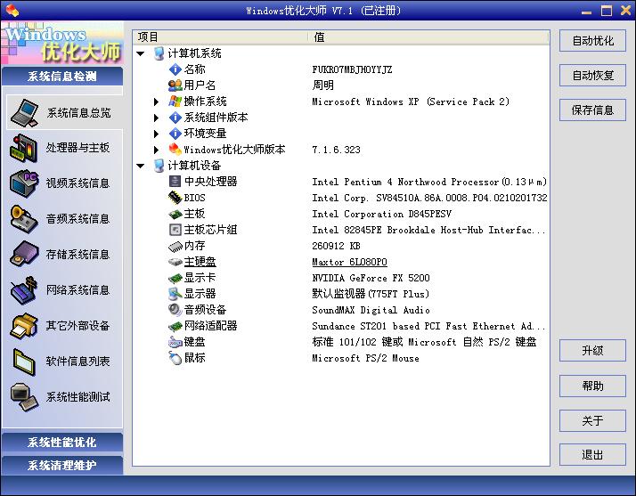This screenshot has width=636, height=496.
Task: Switch to 系统信息检测 section tab
Action: click(x=62, y=76)
